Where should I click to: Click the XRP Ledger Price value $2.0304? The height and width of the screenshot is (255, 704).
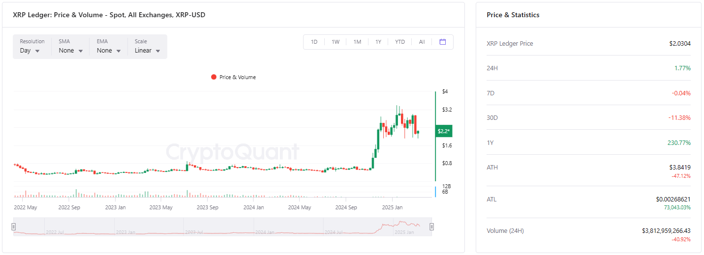tap(680, 44)
